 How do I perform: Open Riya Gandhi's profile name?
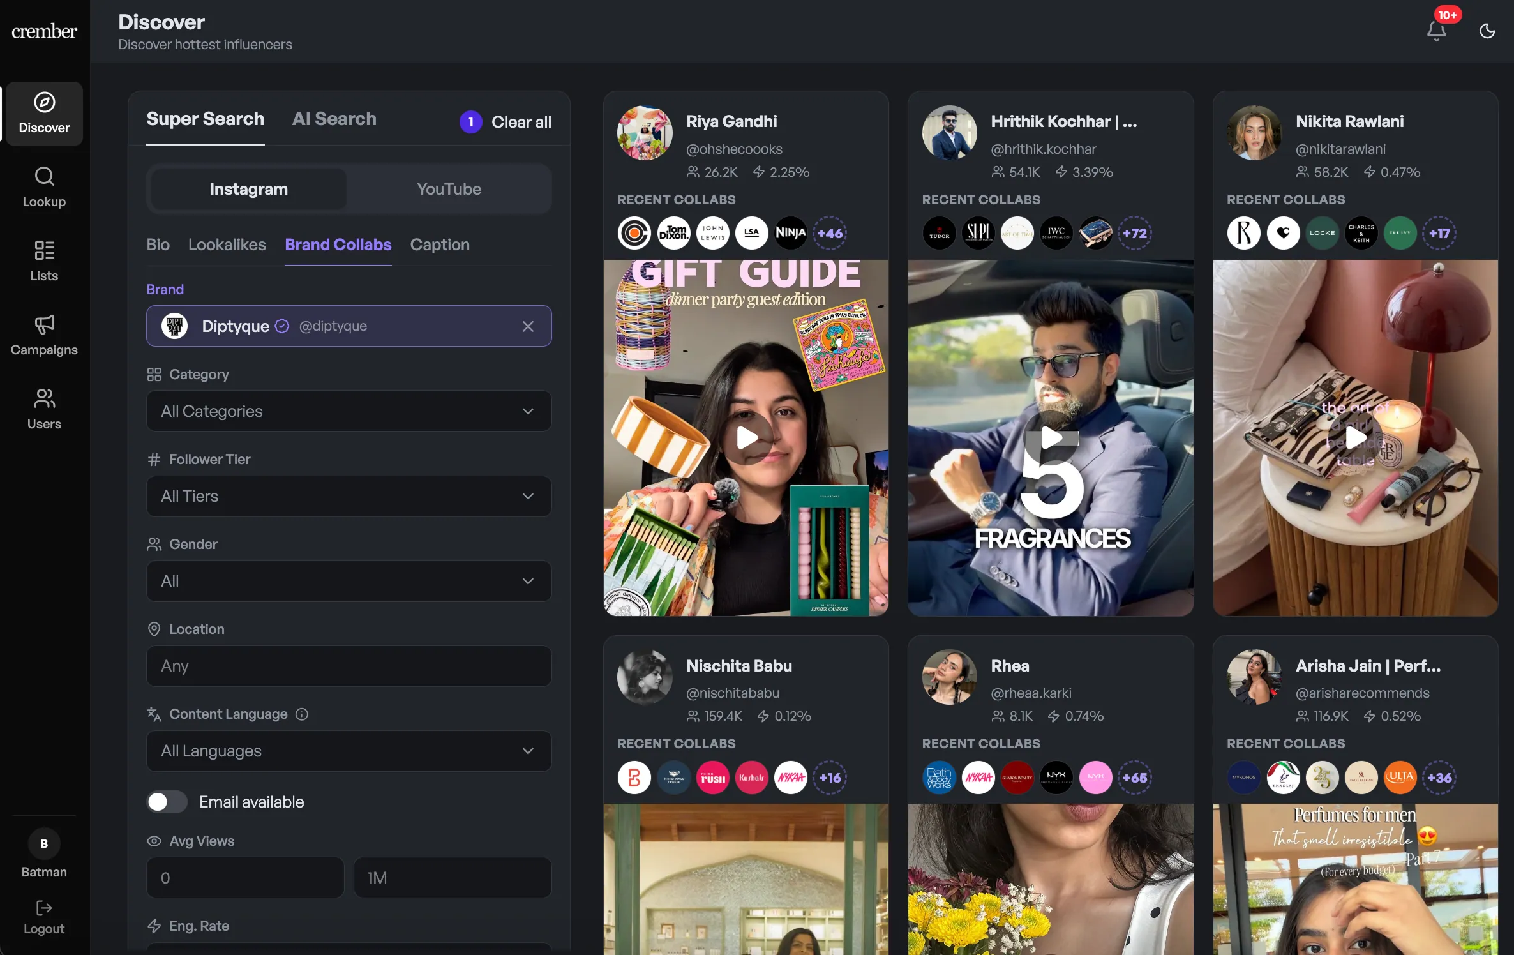click(x=731, y=121)
